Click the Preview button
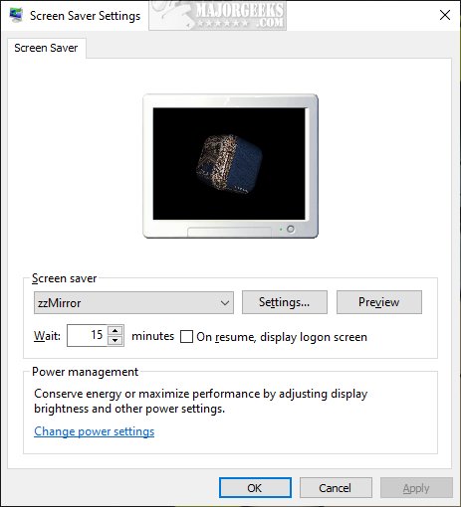Viewport: 461px width, 507px height. (379, 302)
